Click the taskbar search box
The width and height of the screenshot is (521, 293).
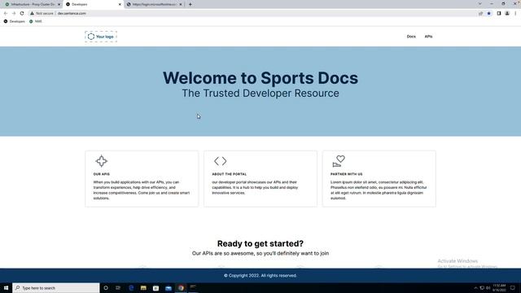click(56, 288)
